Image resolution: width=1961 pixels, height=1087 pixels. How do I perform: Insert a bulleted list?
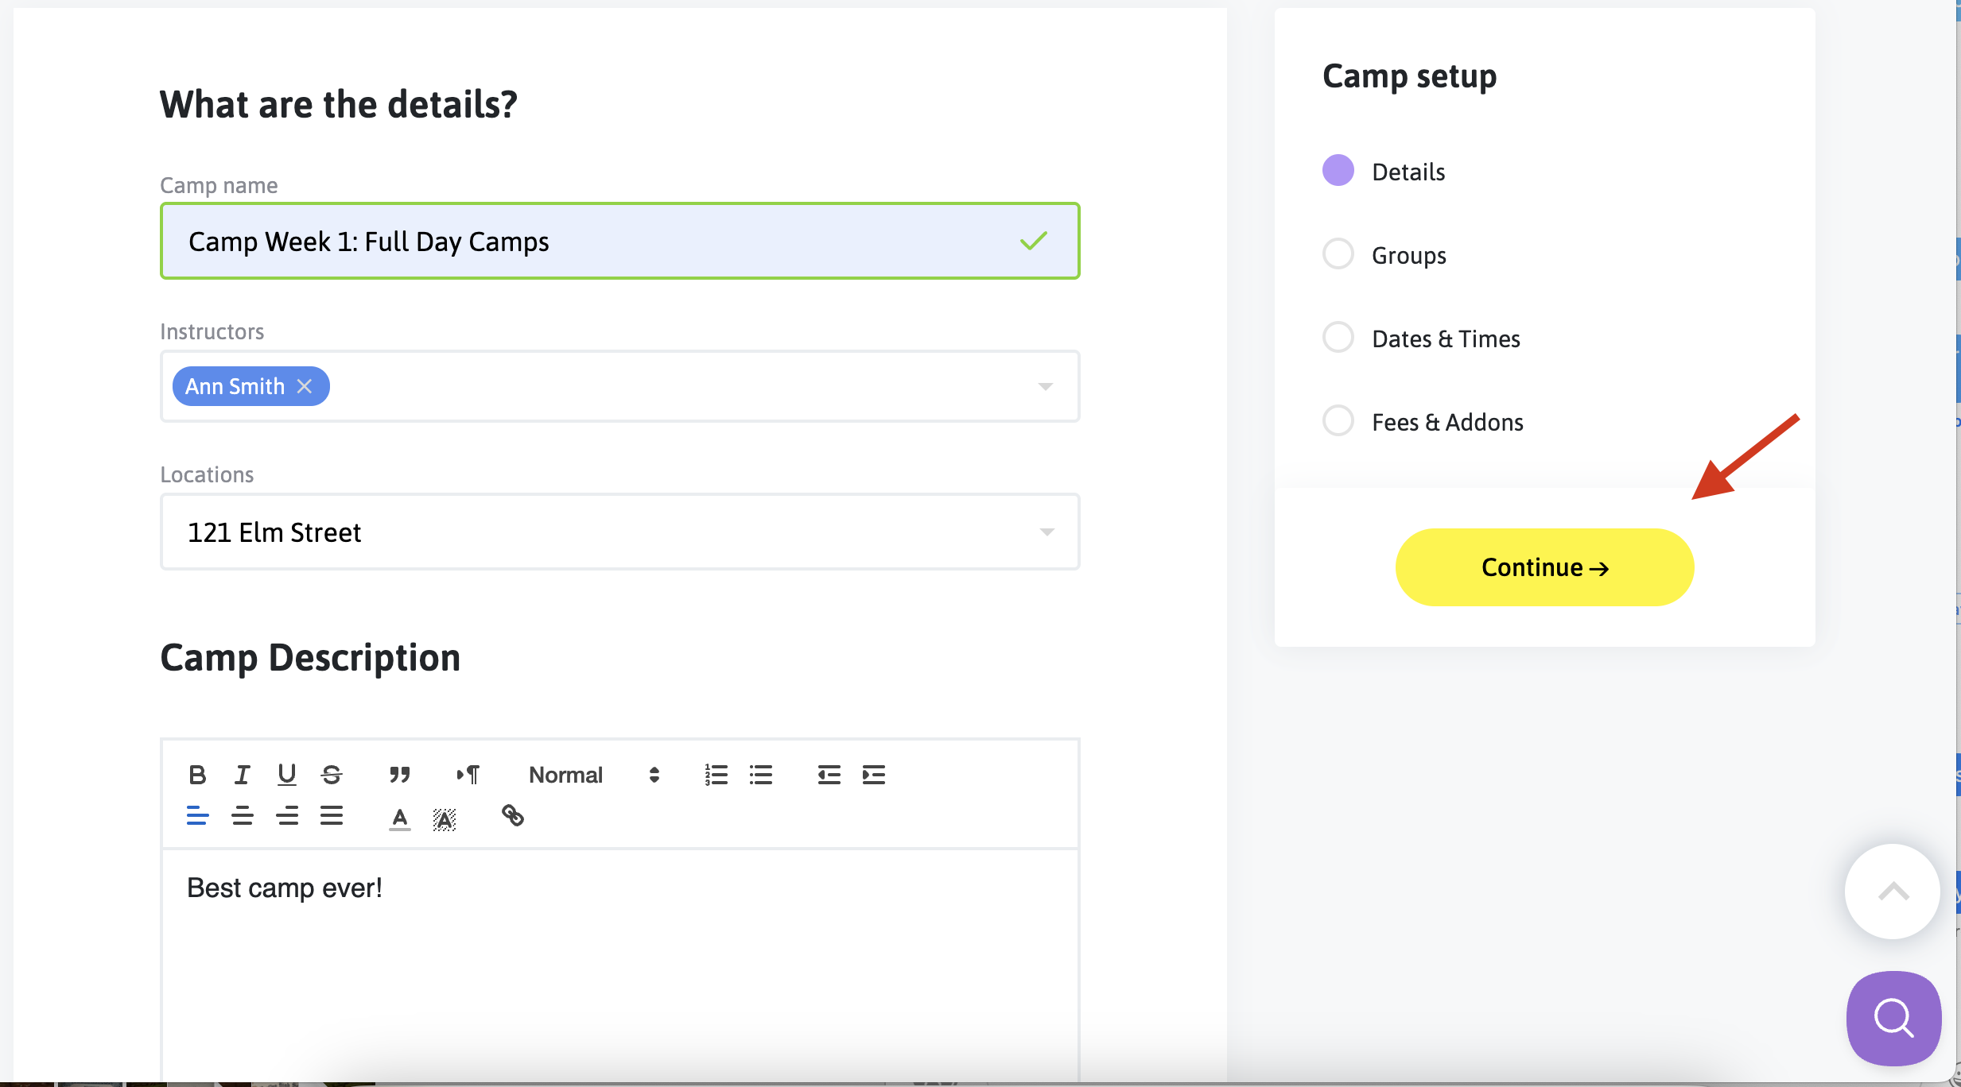(761, 775)
